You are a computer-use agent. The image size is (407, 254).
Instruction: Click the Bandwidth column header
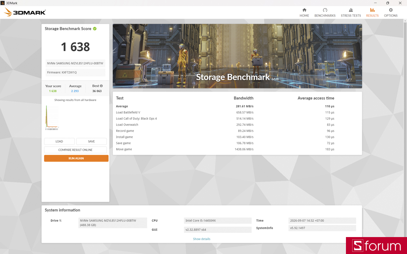(x=244, y=98)
